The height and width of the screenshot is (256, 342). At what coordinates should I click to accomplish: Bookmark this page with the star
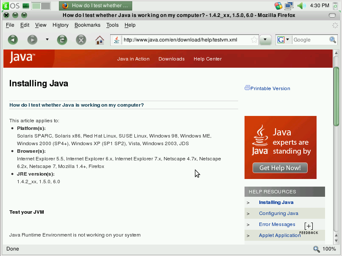[x=254, y=40]
